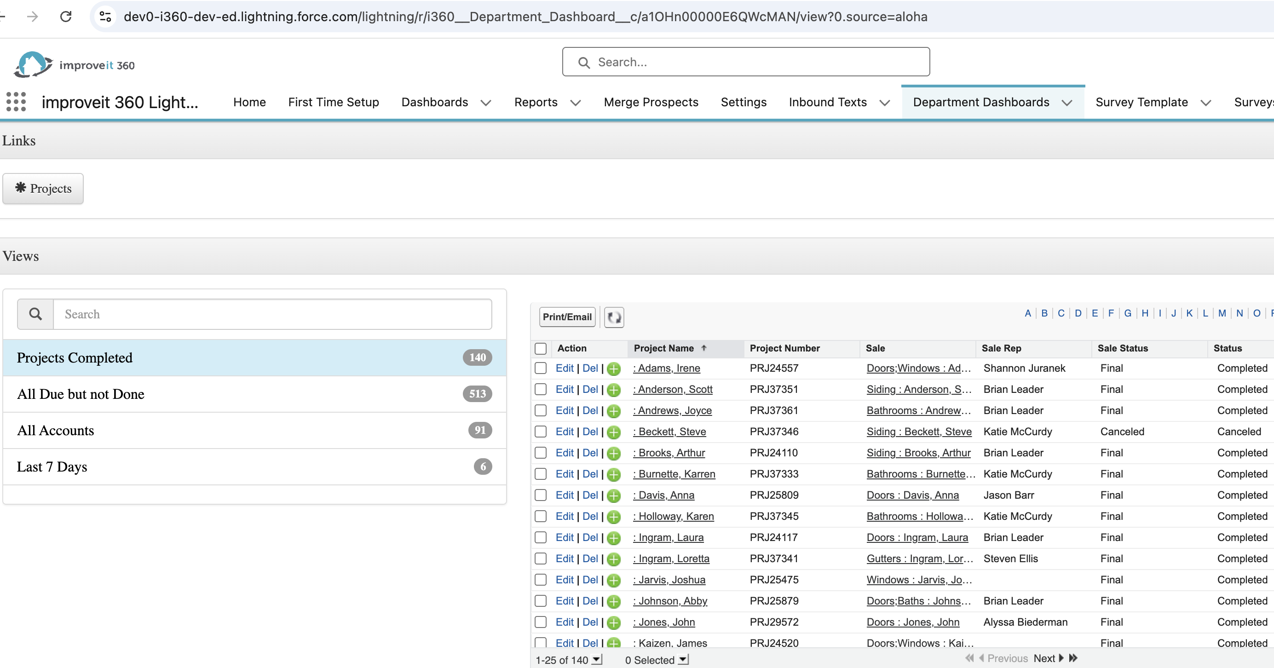Screen dimensions: 1274x668
Task: Click the green plus icon for Adams, Irene
Action: (614, 369)
